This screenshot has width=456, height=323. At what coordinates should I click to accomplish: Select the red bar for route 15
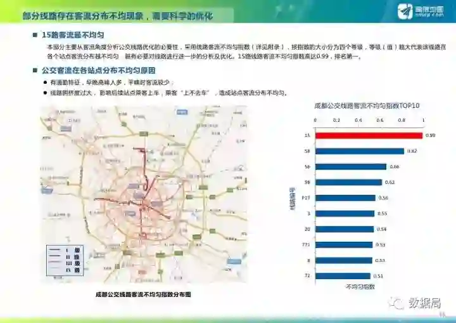[x=369, y=136]
